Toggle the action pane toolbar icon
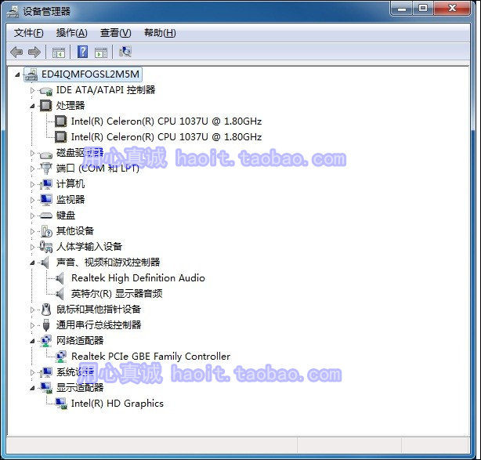The image size is (481, 460). tap(101, 53)
